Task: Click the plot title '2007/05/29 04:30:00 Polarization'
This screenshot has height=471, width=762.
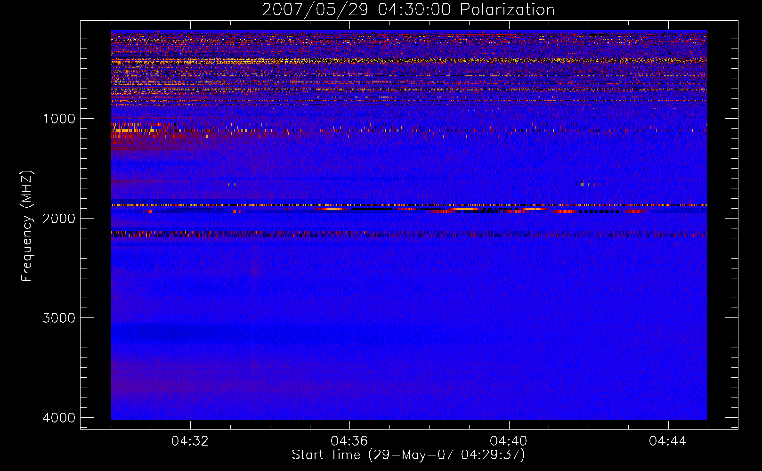Action: (x=408, y=10)
